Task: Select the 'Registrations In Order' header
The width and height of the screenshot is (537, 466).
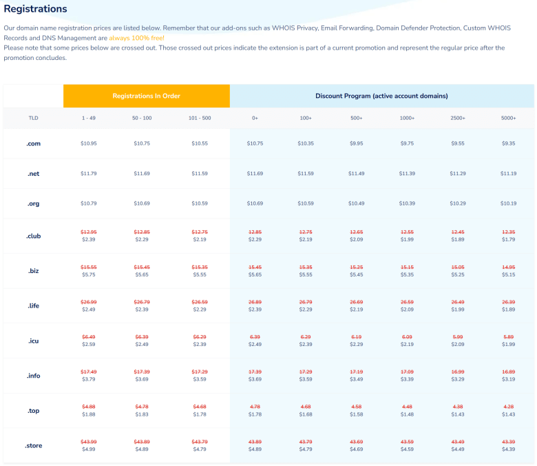Action: pos(147,96)
